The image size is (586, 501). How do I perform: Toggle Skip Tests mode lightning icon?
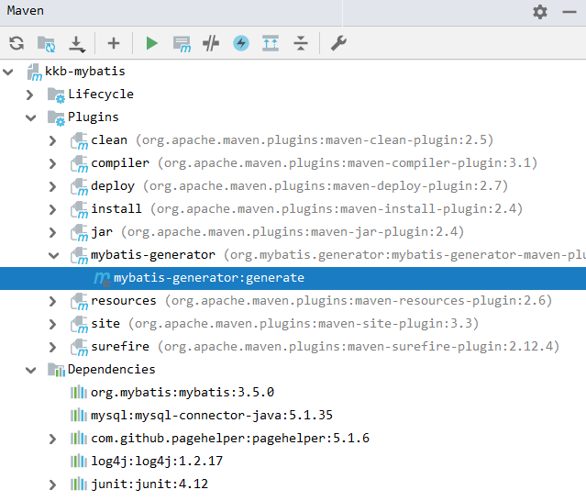[240, 43]
